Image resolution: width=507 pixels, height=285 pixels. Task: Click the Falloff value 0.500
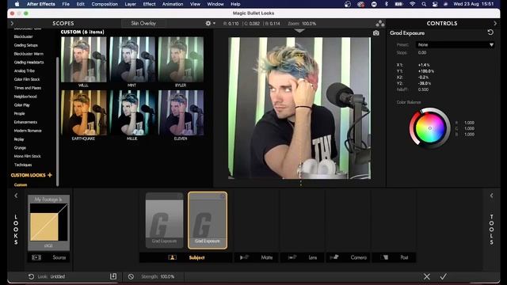(x=423, y=89)
